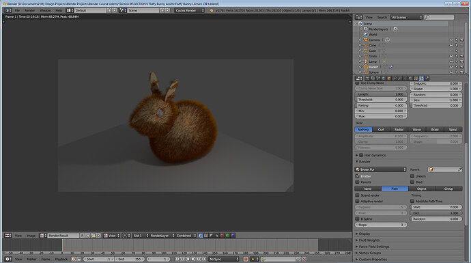Open the Modifiers wrench properties tab
This screenshot has width=471, height=263.
click(x=399, y=79)
